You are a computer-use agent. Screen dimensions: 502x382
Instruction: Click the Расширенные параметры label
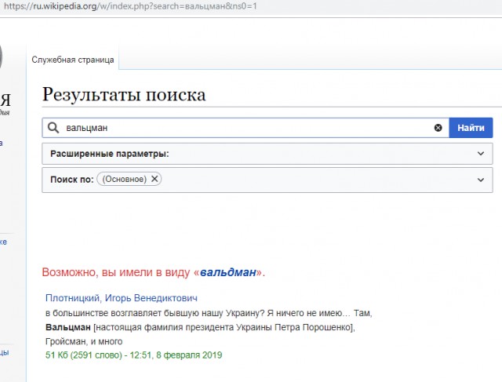point(110,154)
